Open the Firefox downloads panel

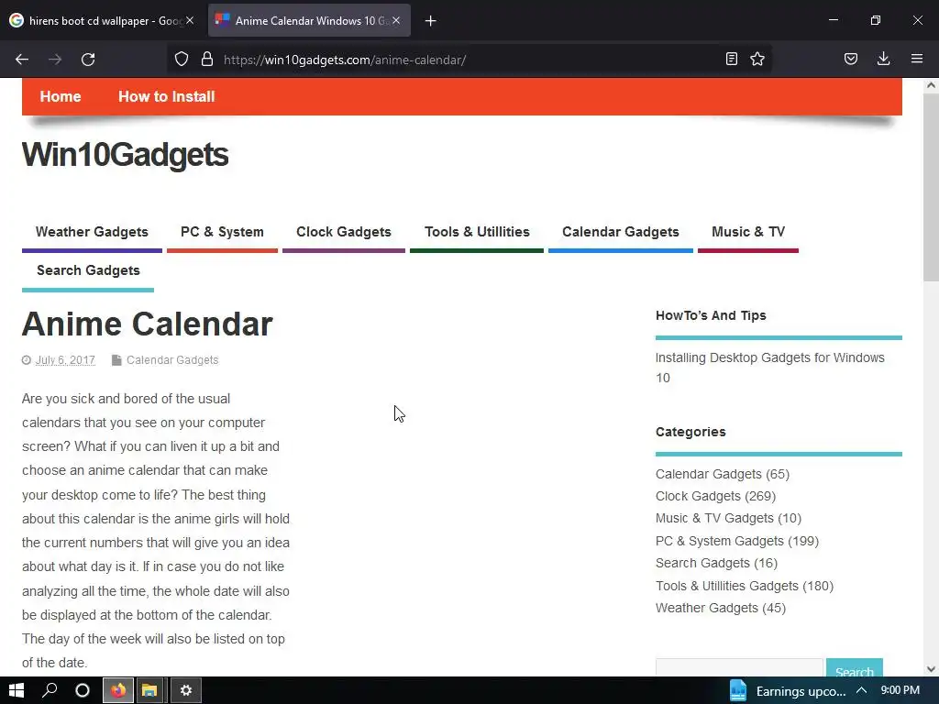point(883,59)
